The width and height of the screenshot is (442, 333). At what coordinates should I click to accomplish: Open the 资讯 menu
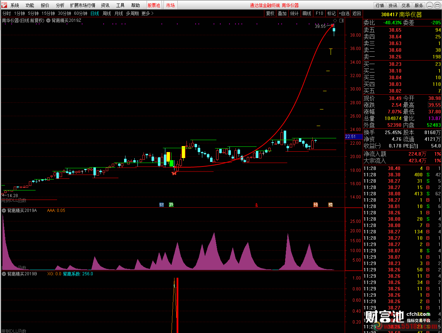point(105,5)
